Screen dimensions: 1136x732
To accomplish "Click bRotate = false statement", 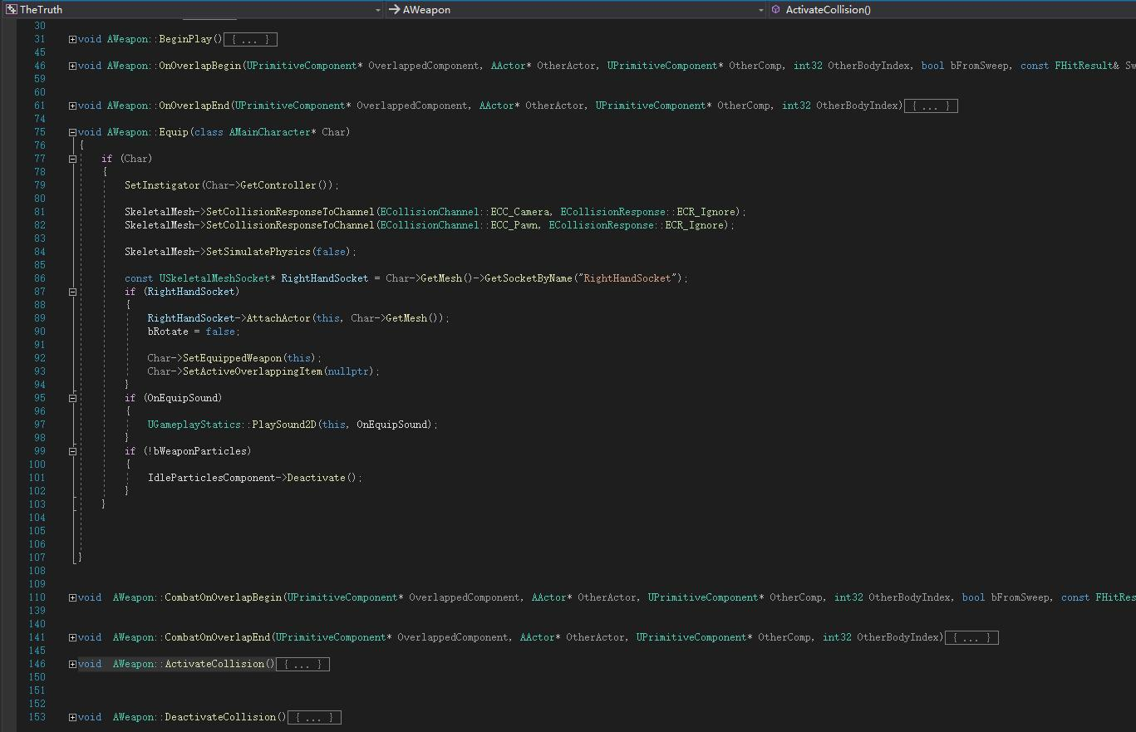I will coord(194,332).
